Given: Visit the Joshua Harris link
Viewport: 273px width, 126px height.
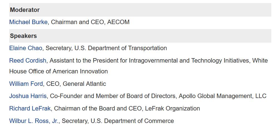Looking at the screenshot, I should pos(28,96).
